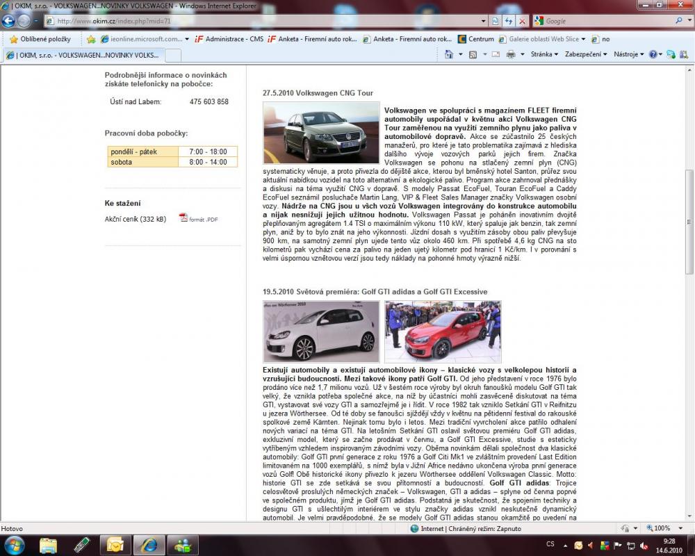
Task: Click the Internet zone globe in status bar
Action: 414,528
